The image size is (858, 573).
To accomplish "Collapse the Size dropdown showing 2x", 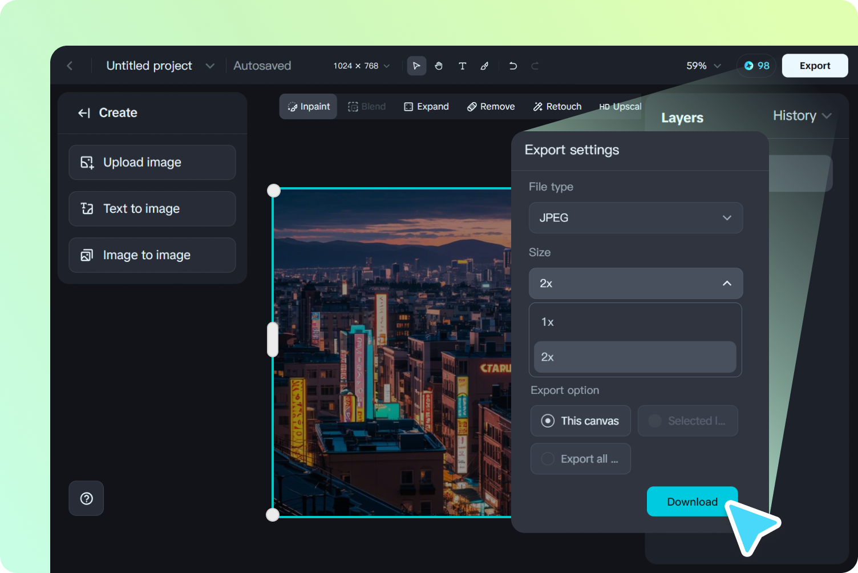I will pyautogui.click(x=636, y=283).
